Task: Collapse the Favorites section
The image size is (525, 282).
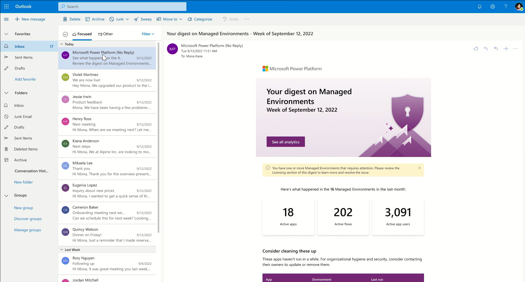Action: [6, 34]
